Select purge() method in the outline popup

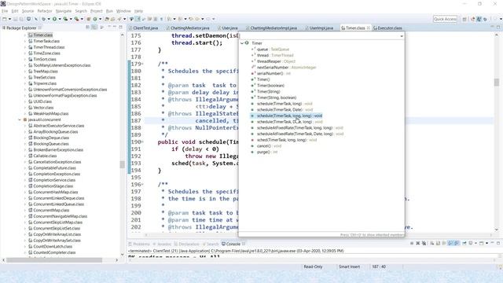point(267,152)
